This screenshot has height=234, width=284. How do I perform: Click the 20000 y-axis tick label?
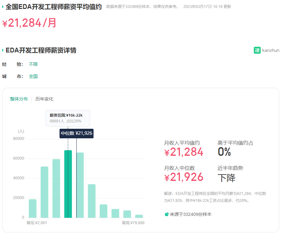click(x=18, y=198)
